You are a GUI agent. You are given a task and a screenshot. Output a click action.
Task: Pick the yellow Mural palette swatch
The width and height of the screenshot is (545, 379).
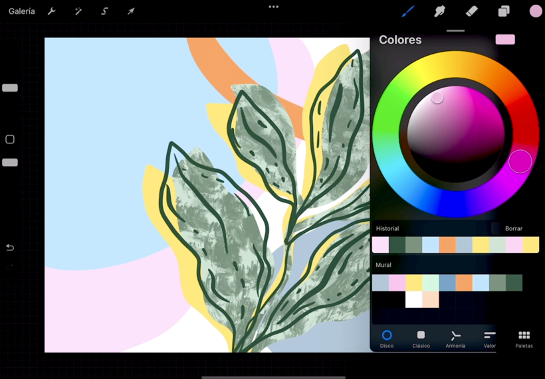(413, 283)
